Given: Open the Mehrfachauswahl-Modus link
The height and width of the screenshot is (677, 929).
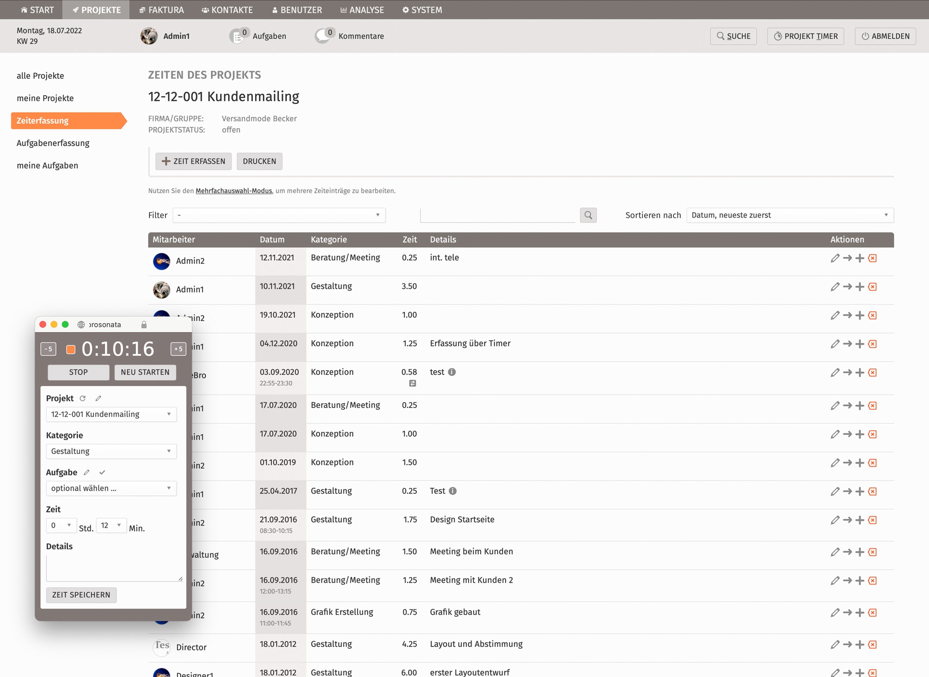Looking at the screenshot, I should [234, 191].
